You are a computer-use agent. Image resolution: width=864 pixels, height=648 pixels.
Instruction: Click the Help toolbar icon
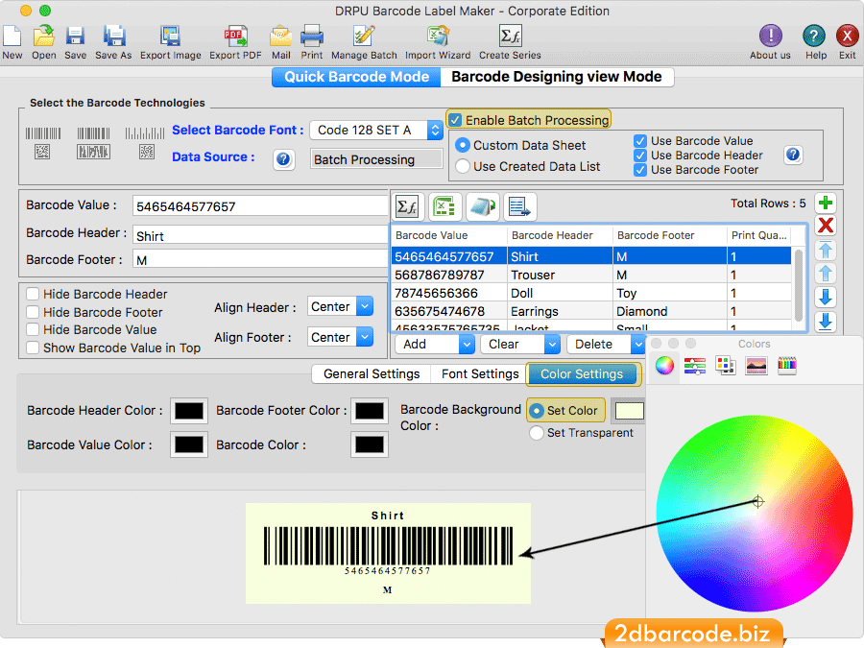[814, 36]
